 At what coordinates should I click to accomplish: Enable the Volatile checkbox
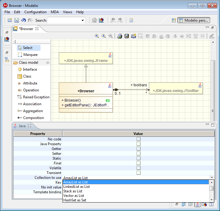point(138,168)
